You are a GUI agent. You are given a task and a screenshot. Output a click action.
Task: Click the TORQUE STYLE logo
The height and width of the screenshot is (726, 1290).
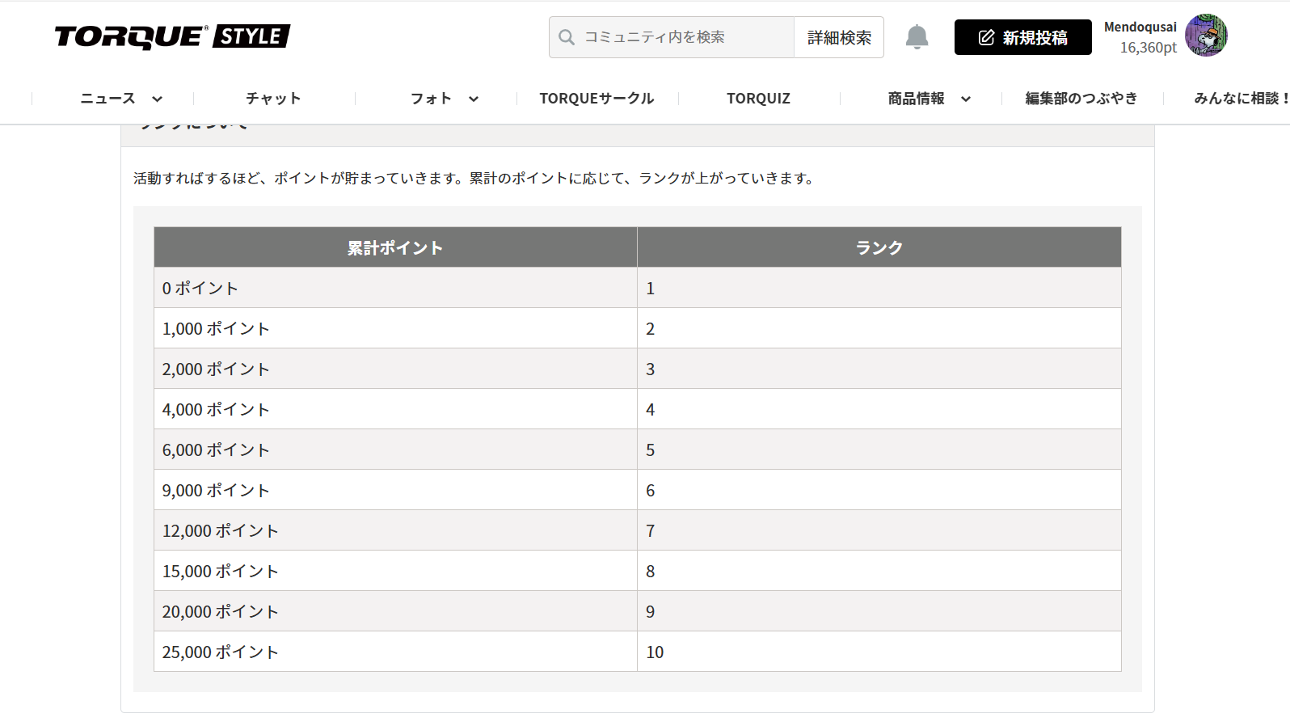click(x=172, y=37)
